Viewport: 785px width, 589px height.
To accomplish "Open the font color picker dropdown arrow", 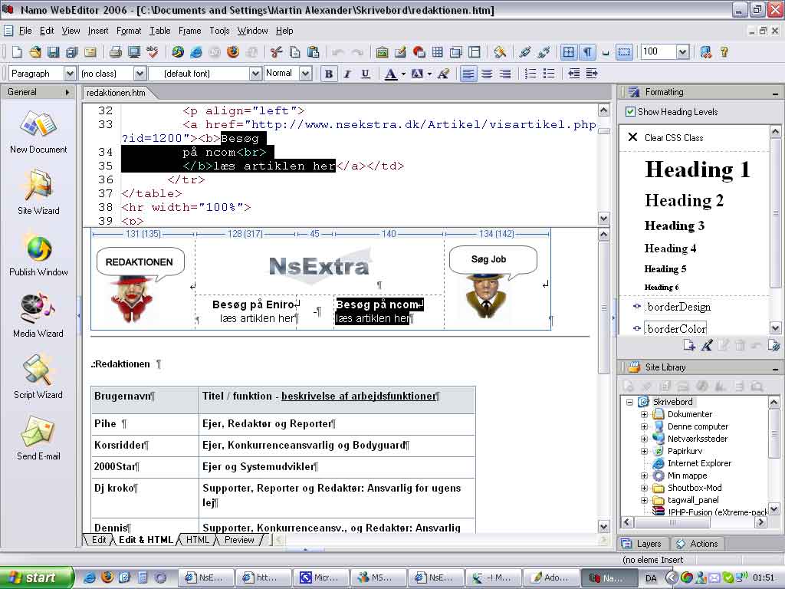I will pos(403,74).
